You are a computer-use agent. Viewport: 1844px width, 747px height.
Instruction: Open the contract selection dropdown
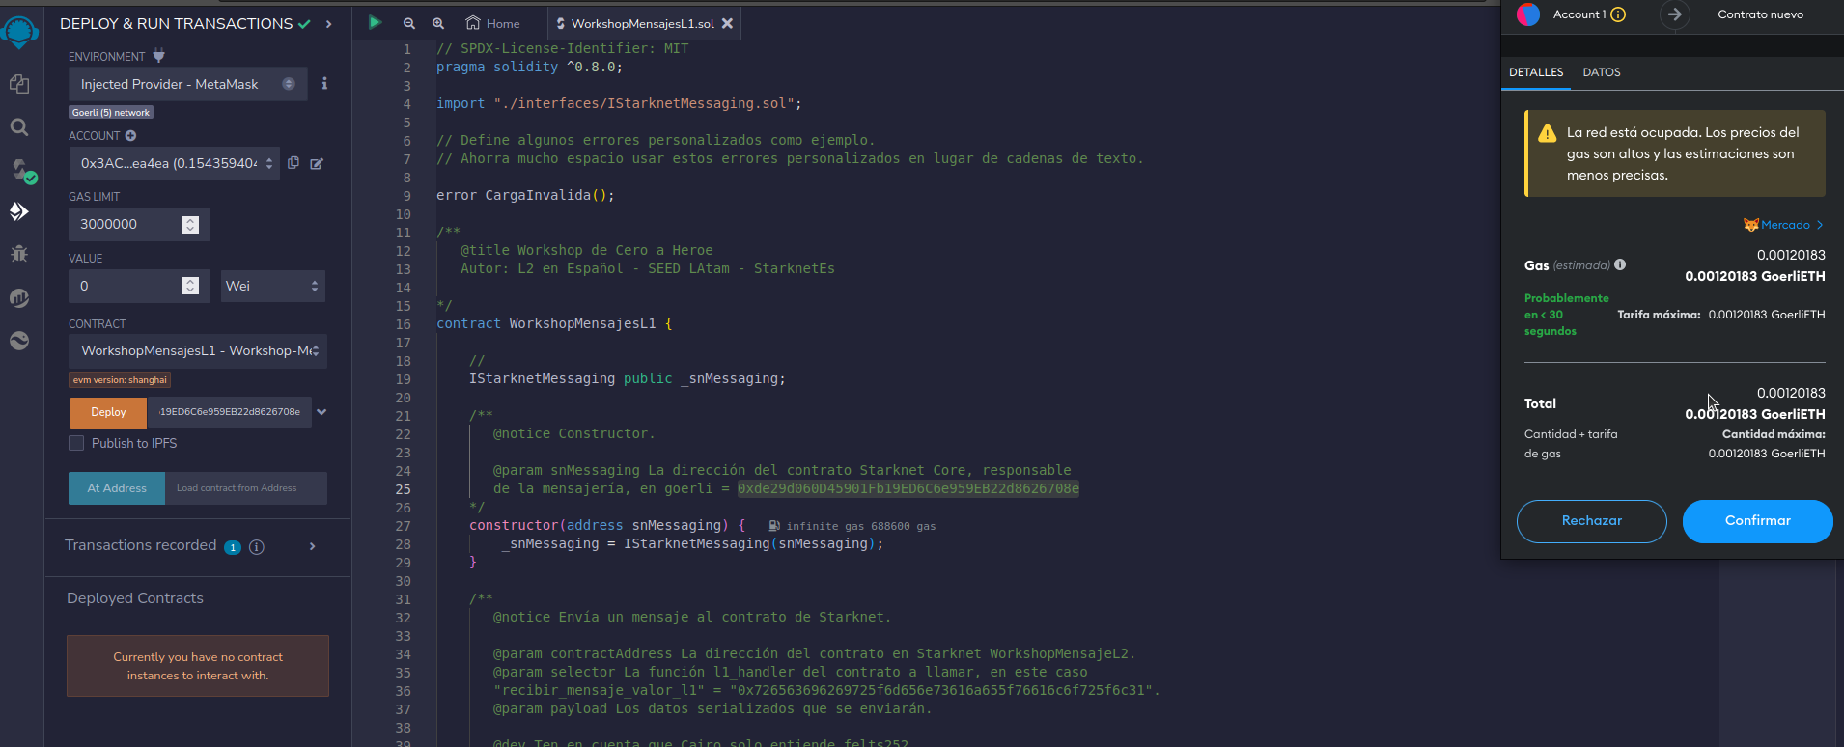(x=198, y=350)
